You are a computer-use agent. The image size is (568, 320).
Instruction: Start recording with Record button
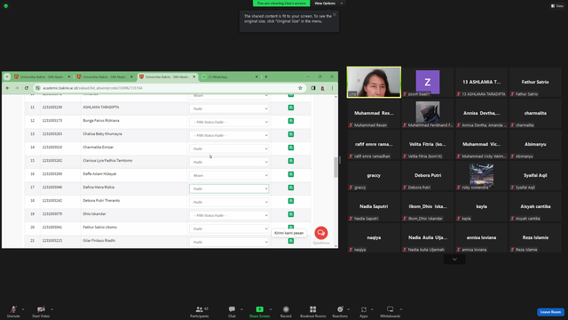[286, 311]
